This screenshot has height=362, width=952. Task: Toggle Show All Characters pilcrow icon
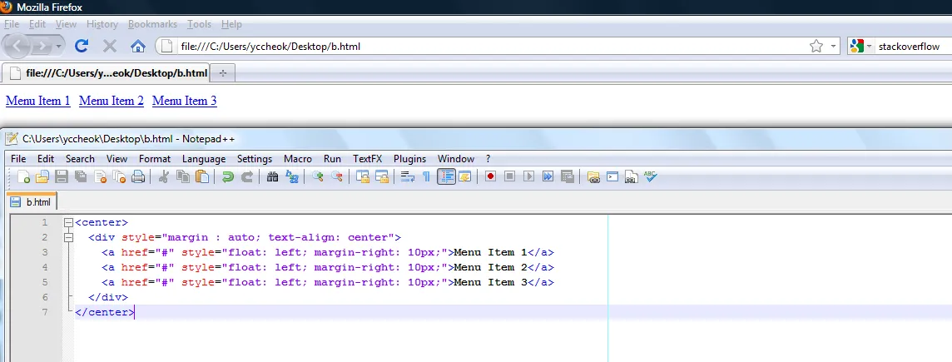[426, 176]
